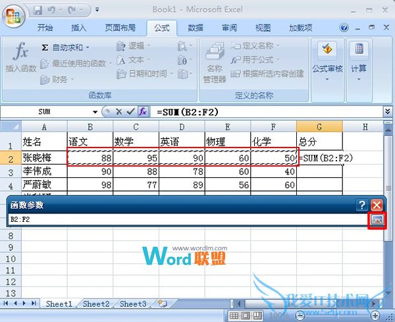Click the Name Box showing SUM

tap(45, 112)
